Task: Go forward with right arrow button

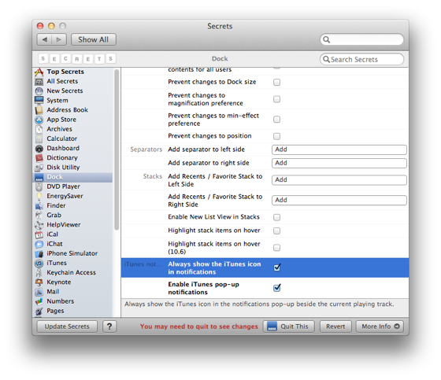Action: (59, 39)
